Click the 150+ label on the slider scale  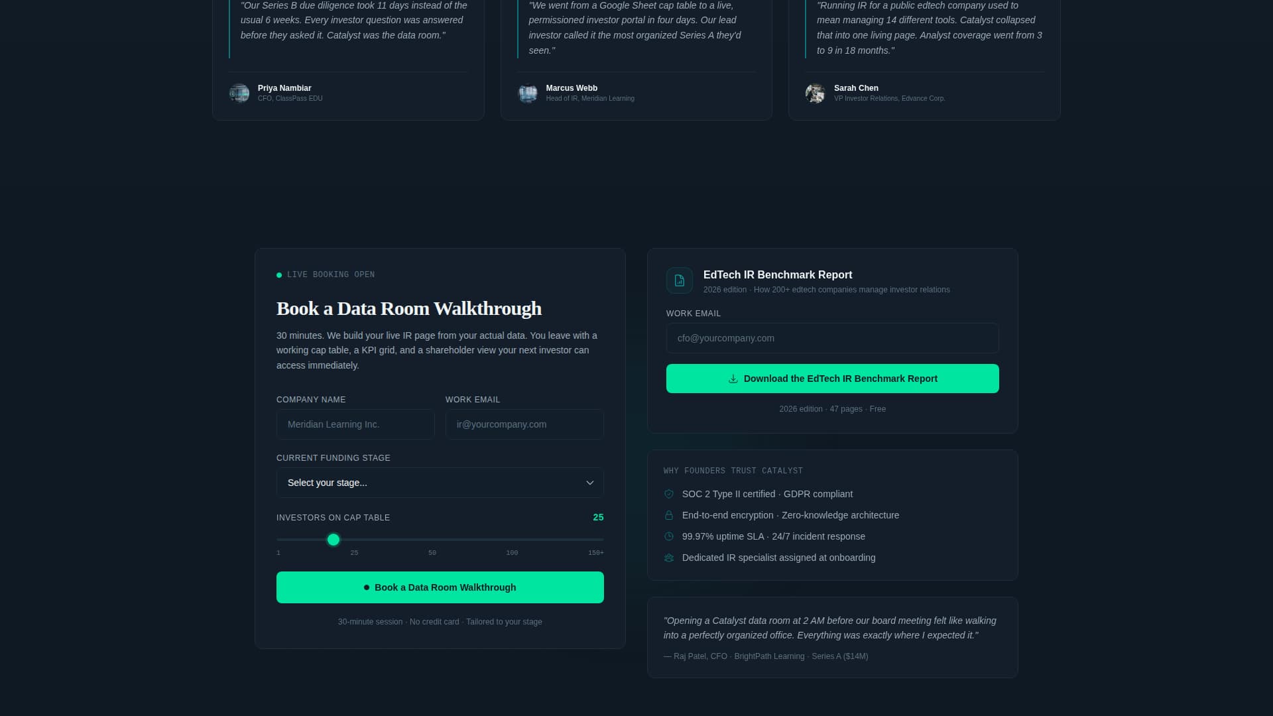pos(595,553)
